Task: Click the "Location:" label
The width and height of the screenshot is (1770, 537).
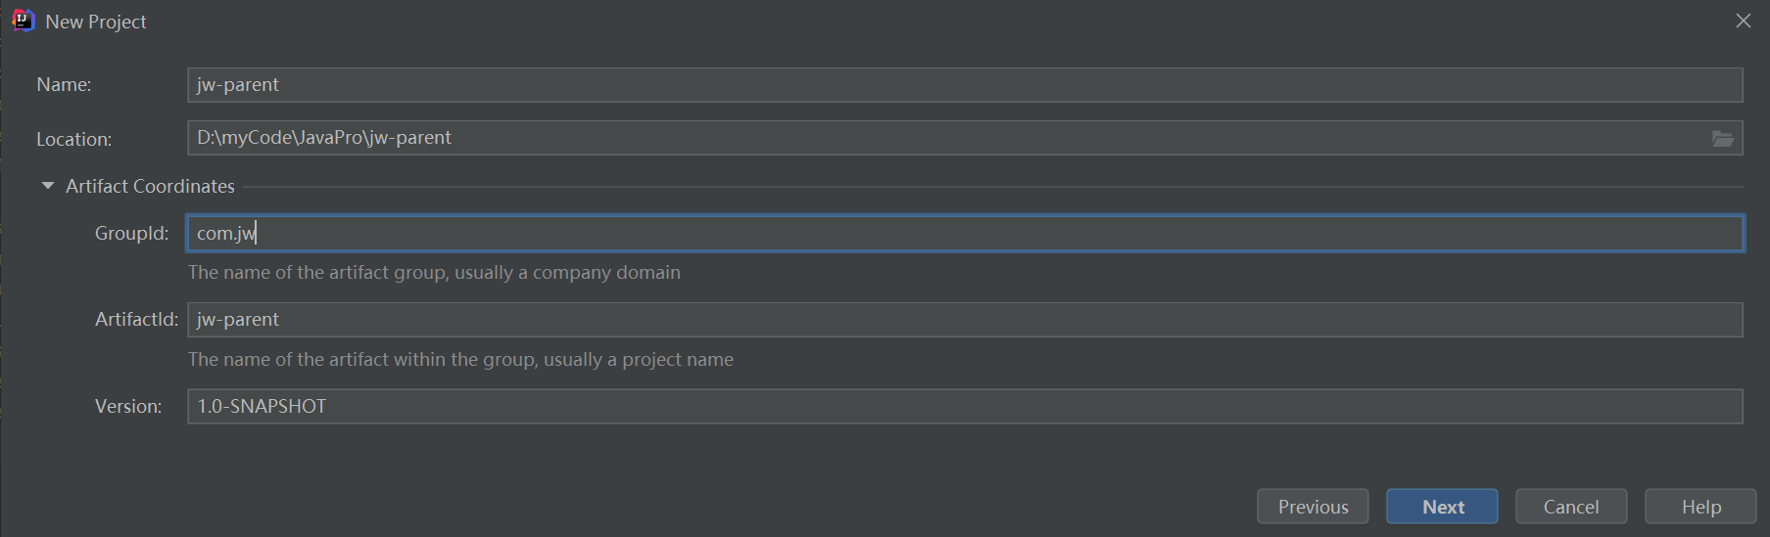Action: coord(74,139)
